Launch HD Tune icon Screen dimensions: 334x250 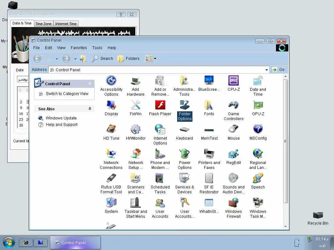(x=111, y=132)
